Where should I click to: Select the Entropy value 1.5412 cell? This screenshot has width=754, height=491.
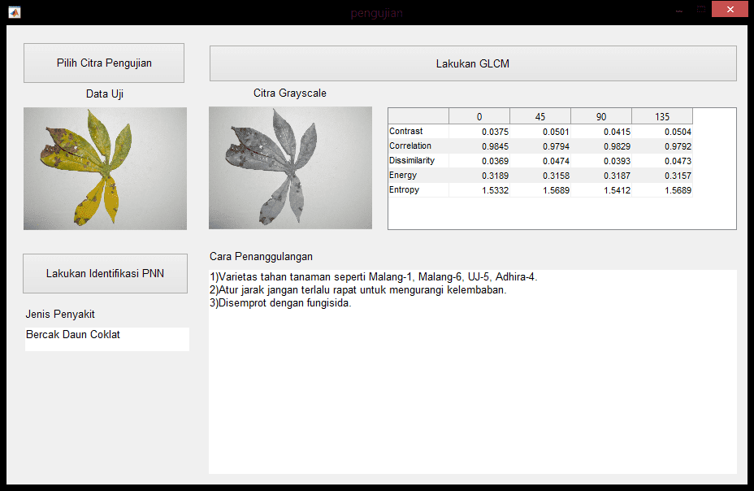601,189
